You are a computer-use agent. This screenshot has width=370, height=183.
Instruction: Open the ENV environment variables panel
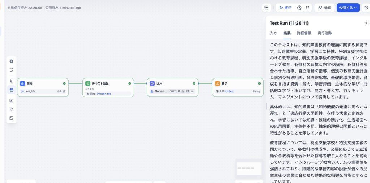pos(266,8)
